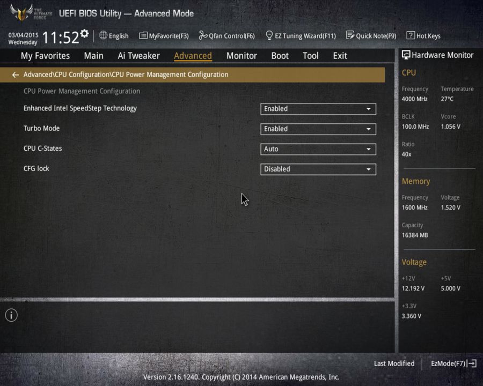Click the Hardware Monitor title
The width and height of the screenshot is (483, 386).
tap(443, 55)
